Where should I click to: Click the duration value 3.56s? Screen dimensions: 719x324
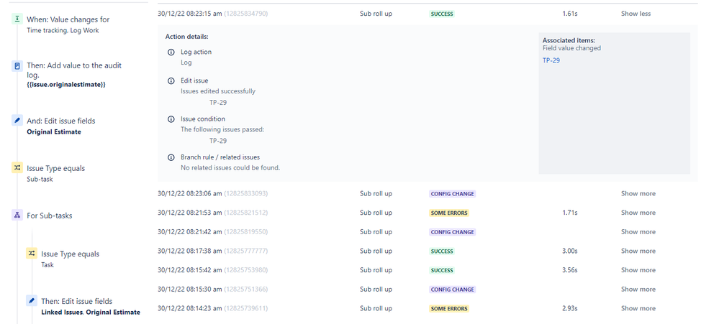click(x=569, y=270)
